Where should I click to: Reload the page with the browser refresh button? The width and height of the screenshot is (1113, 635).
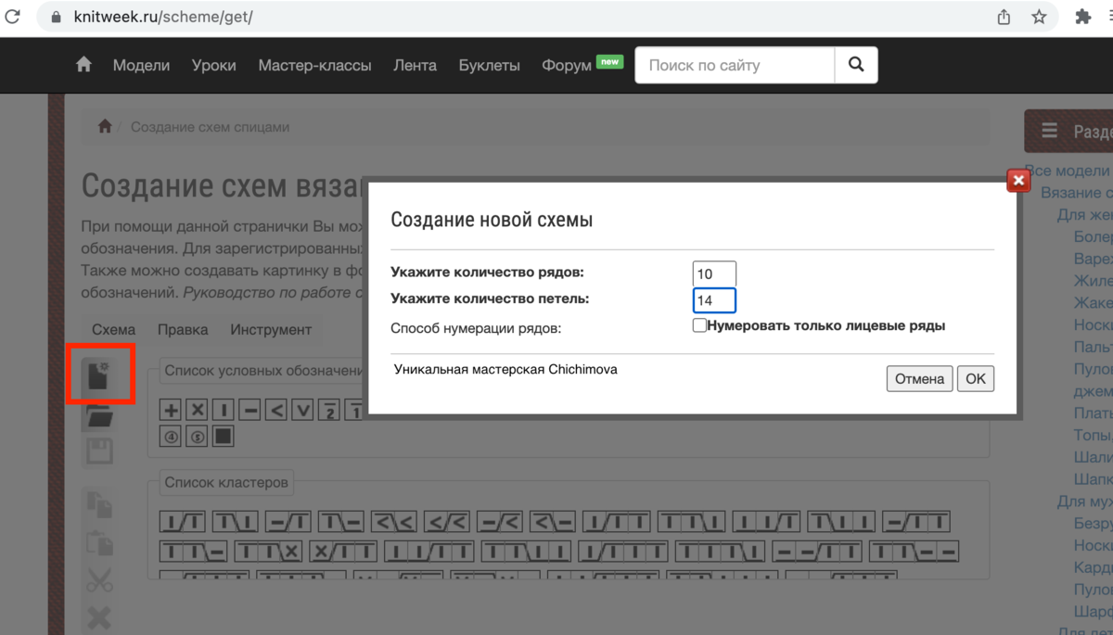tap(13, 17)
